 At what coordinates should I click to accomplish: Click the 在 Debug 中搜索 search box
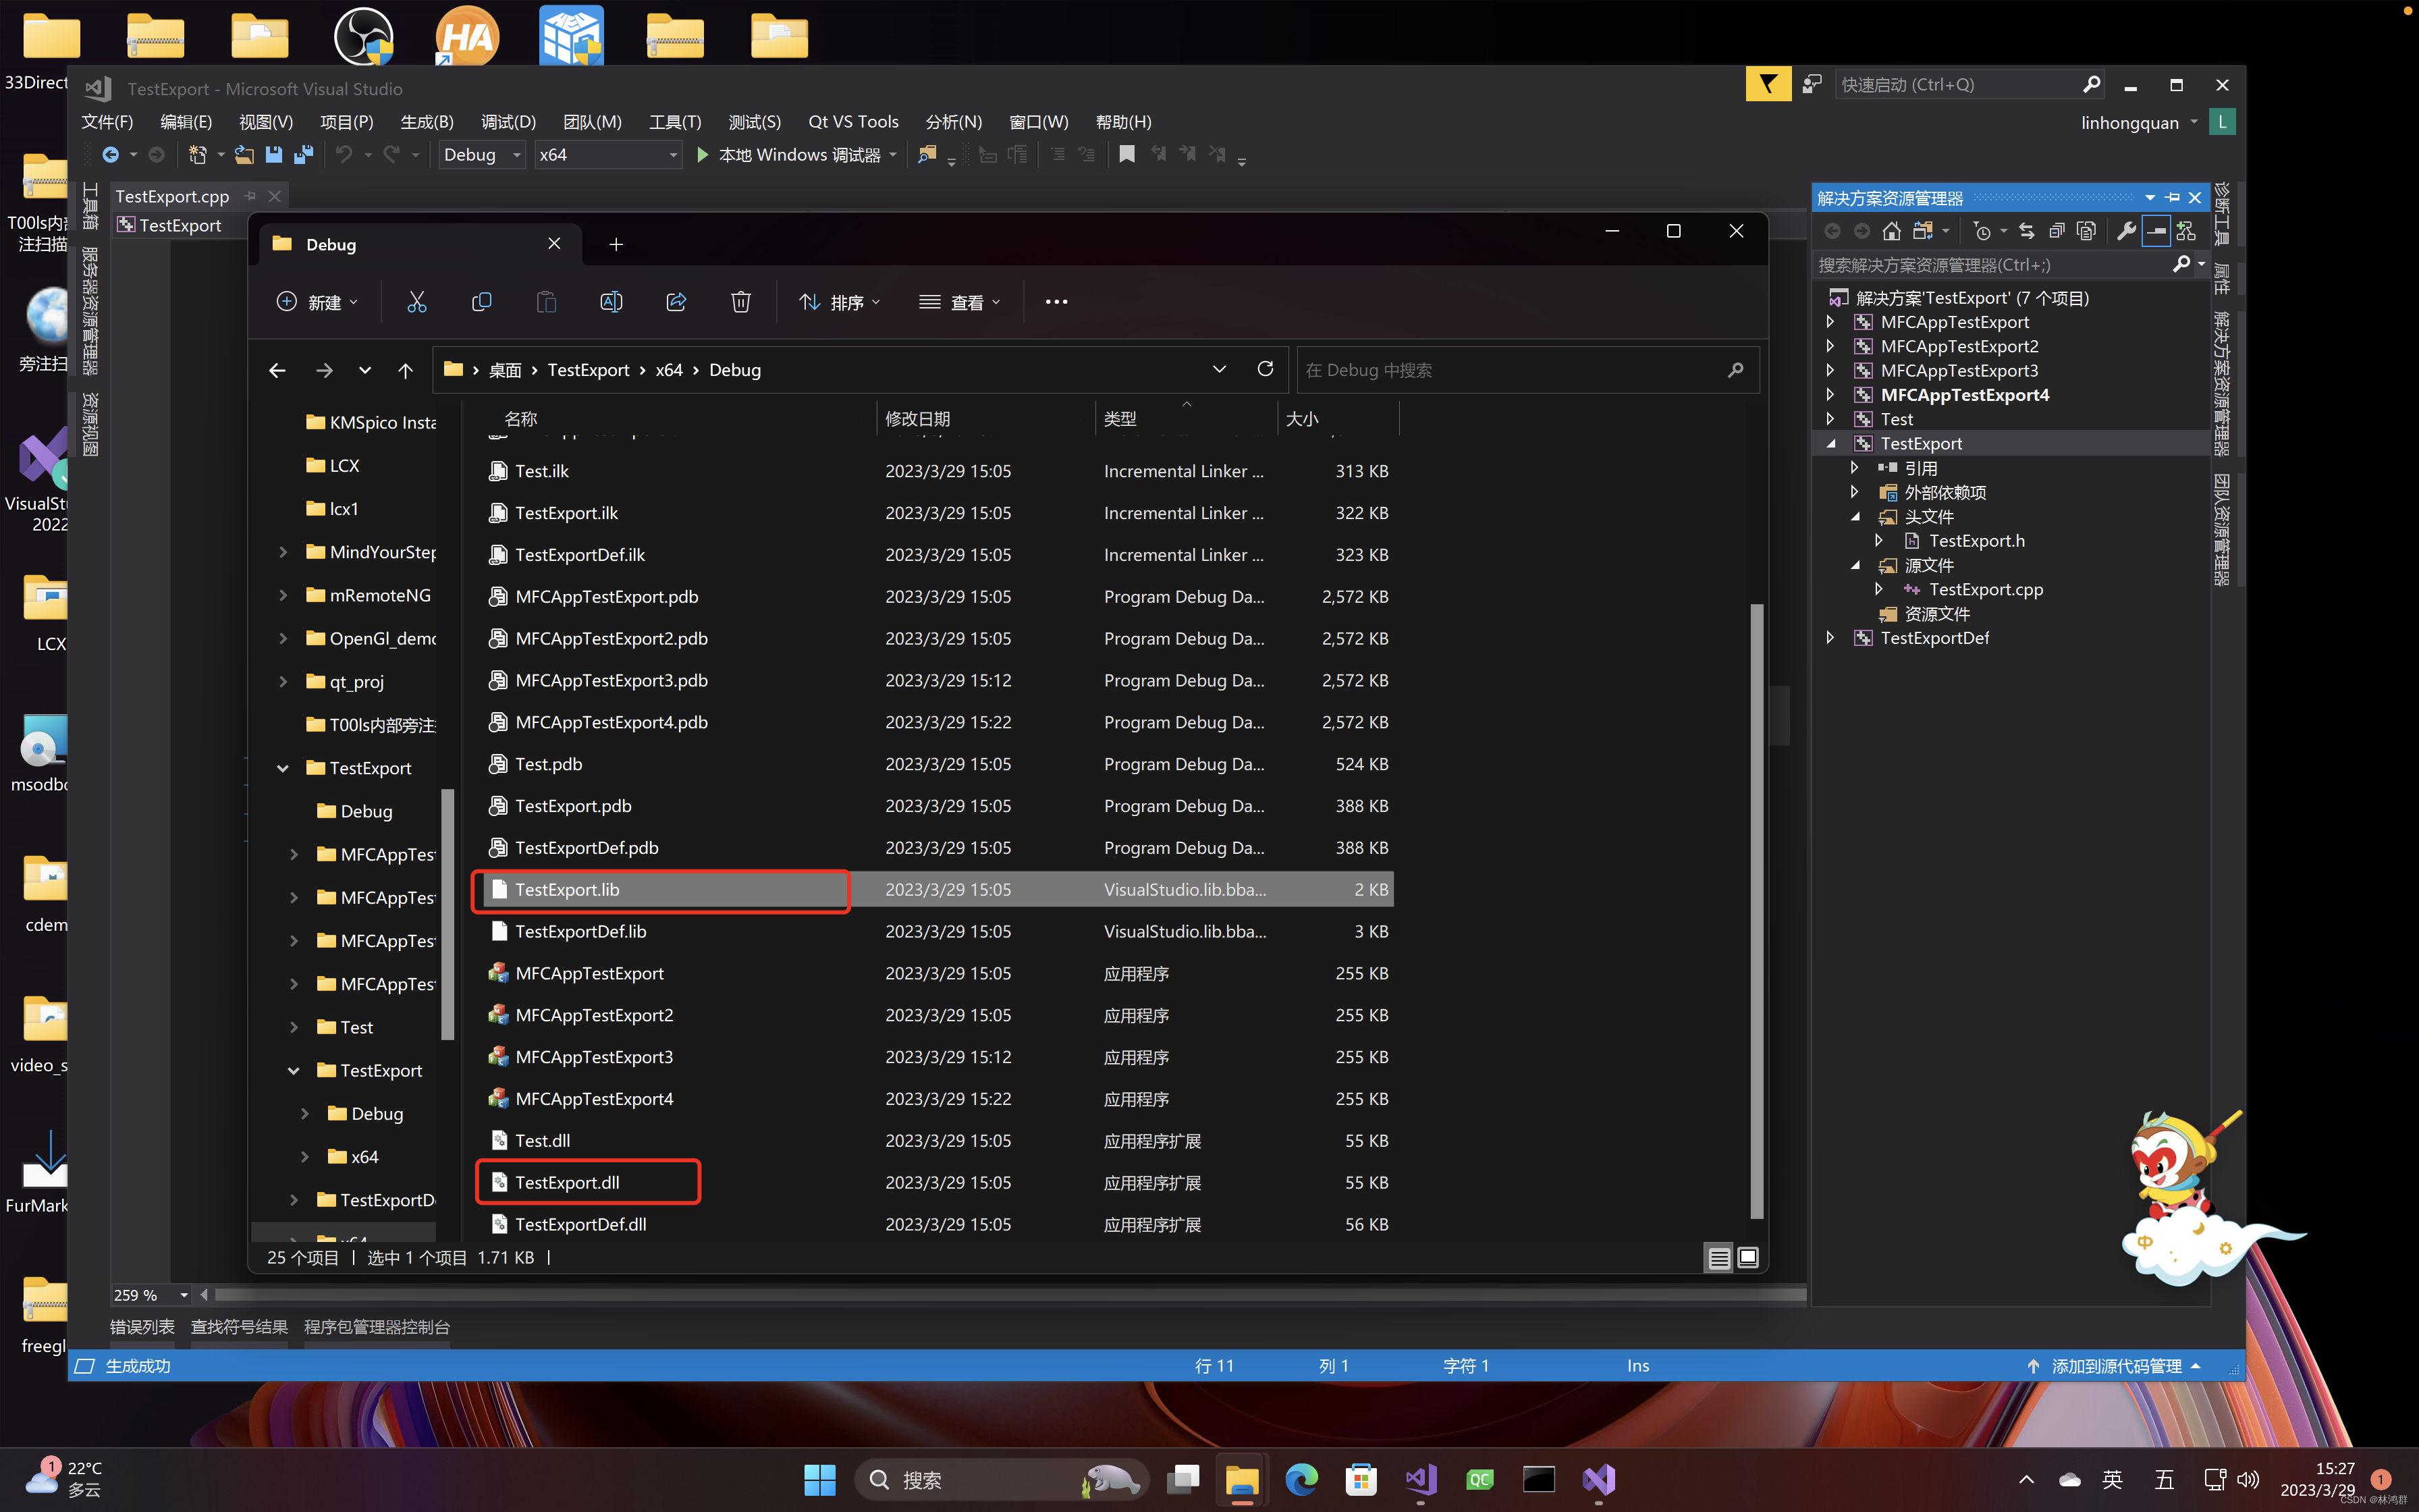point(1527,370)
